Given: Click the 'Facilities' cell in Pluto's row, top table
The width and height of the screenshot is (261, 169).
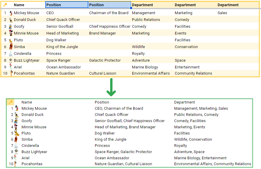Looking at the screenshot, I should point(182,40).
